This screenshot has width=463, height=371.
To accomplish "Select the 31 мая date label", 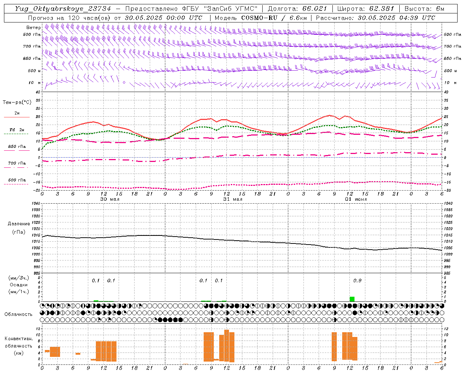I will (233, 199).
